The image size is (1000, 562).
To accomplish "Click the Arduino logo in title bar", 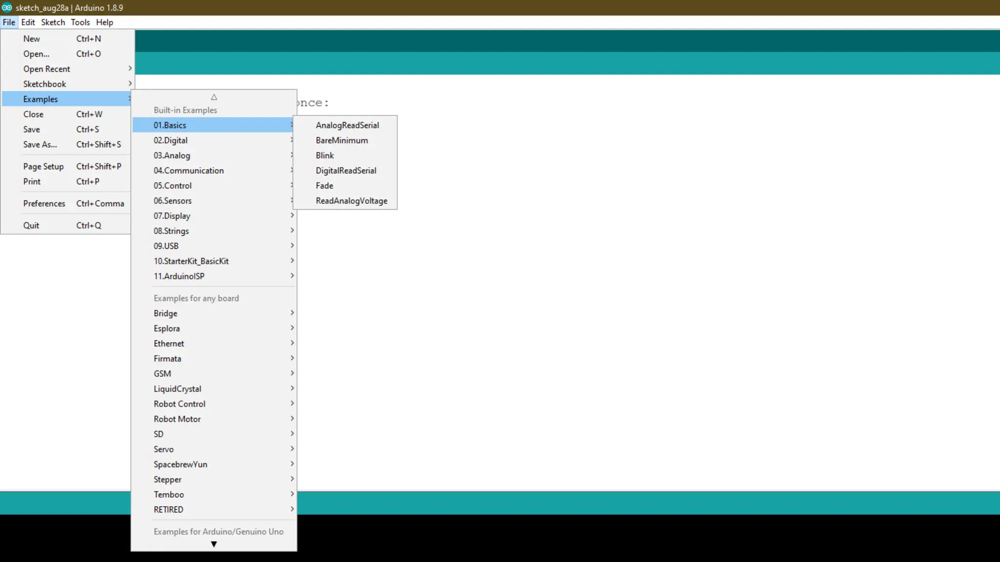I will point(7,7).
